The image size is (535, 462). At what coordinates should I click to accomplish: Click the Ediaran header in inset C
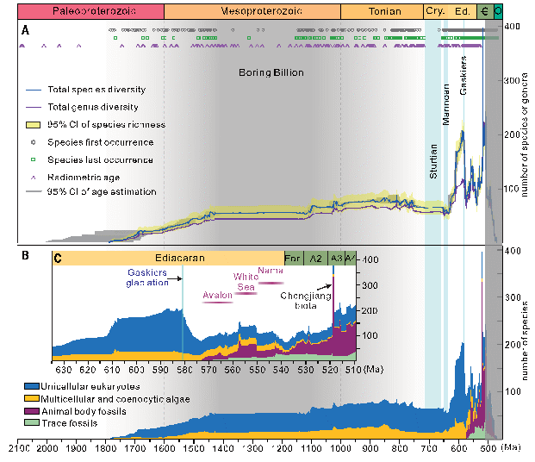point(169,258)
